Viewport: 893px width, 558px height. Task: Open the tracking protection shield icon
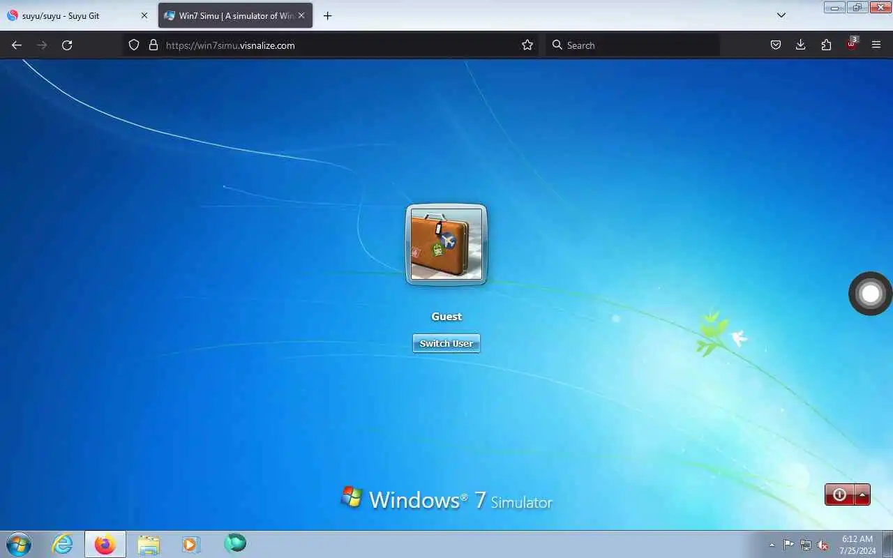(x=135, y=45)
